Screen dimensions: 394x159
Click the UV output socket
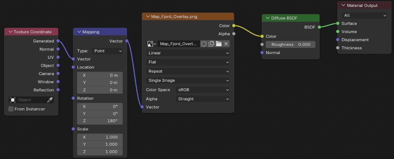(58, 57)
